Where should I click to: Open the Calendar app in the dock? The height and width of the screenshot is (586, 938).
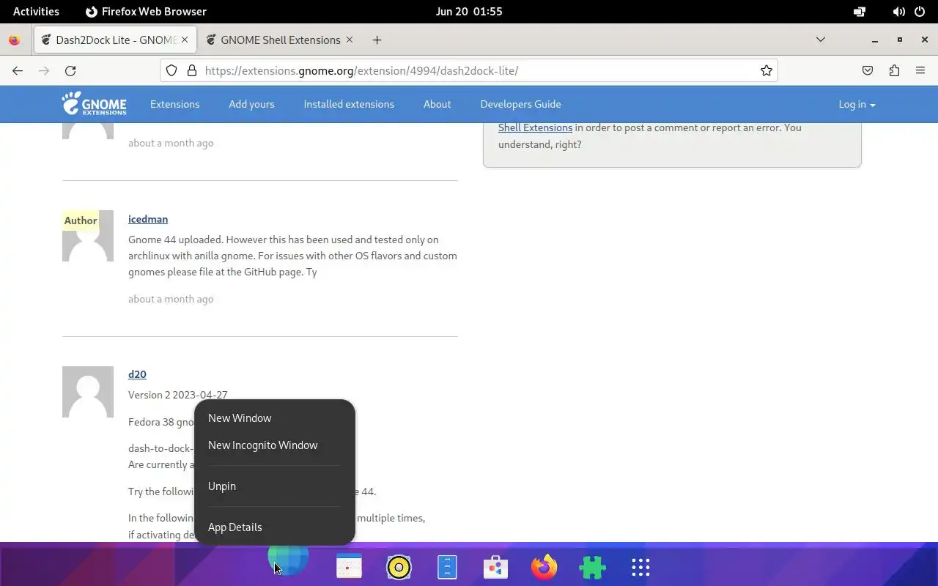pyautogui.click(x=349, y=567)
